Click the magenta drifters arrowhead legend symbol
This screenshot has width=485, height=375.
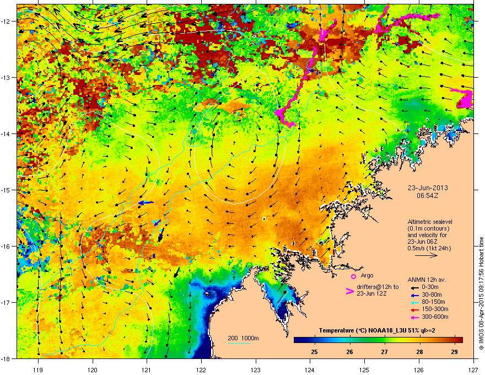[349, 291]
